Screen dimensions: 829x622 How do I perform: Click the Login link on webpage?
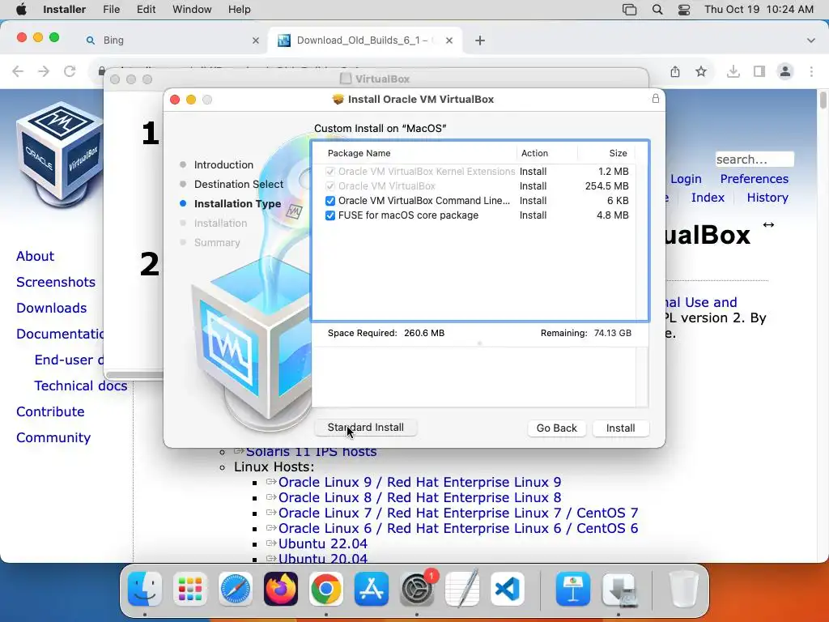[x=686, y=179]
